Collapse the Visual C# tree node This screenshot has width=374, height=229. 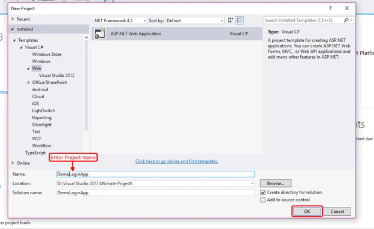(x=21, y=47)
